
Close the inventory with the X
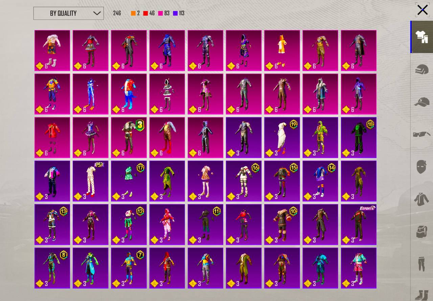click(x=422, y=10)
